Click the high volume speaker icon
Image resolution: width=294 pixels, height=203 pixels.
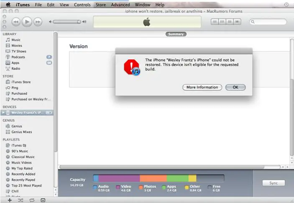click(84, 22)
